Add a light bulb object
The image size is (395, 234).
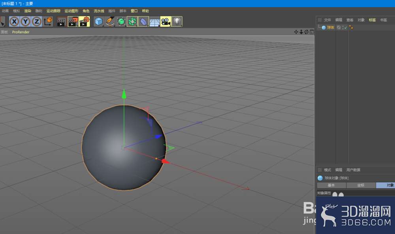(x=177, y=22)
